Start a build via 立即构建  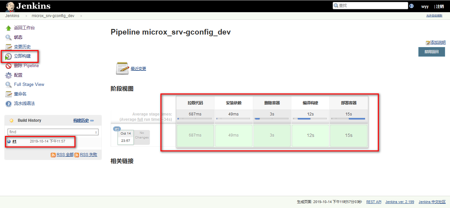[x=22, y=56]
